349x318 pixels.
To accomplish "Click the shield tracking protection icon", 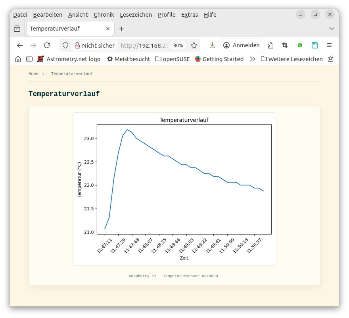I will click(65, 45).
